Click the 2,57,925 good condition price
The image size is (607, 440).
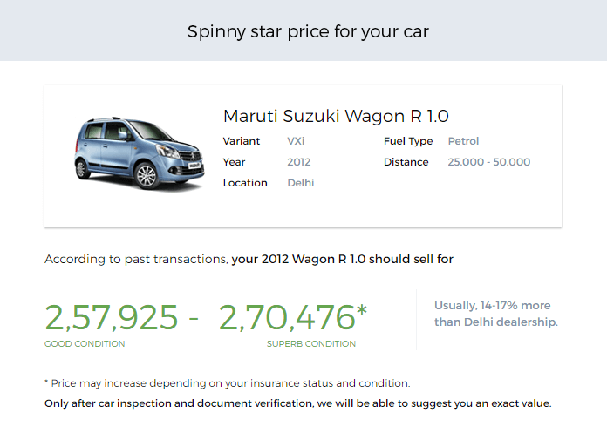112,318
